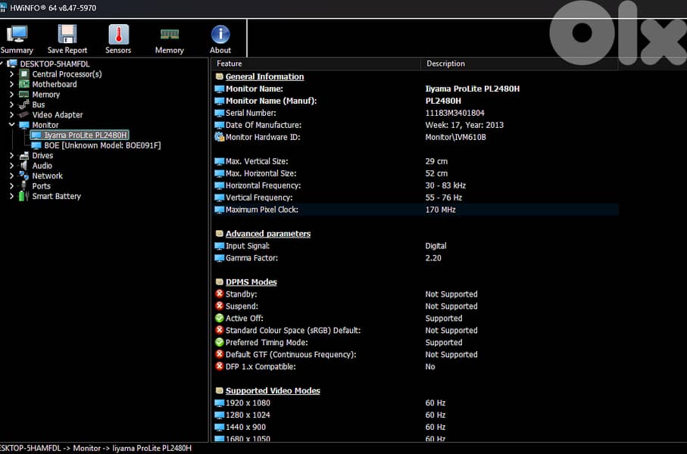The width and height of the screenshot is (687, 454).
Task: Select the Network tree node icon
Action: [x=24, y=176]
